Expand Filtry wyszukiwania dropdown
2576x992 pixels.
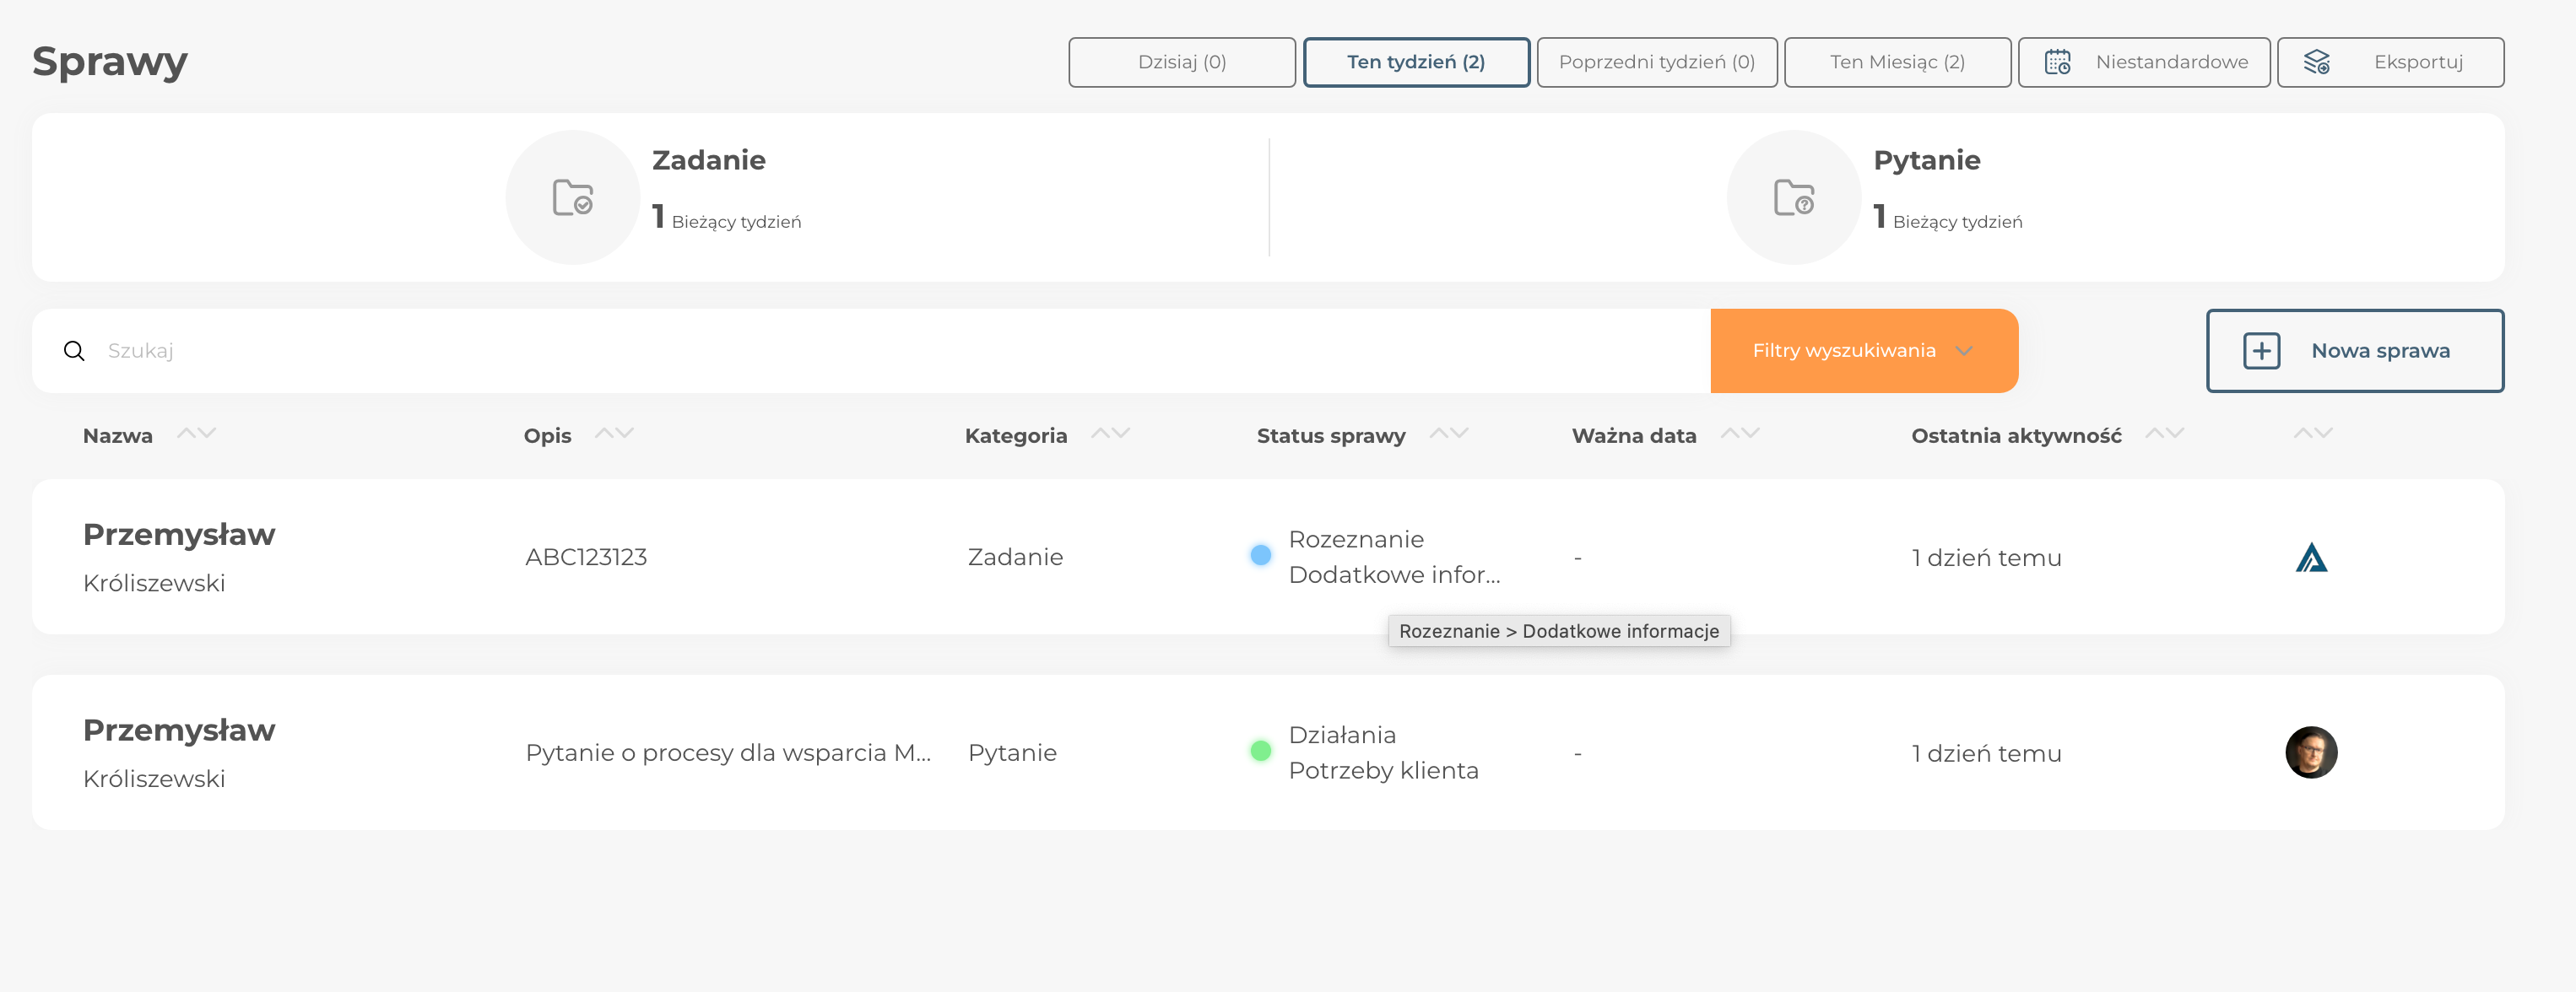click(1863, 351)
